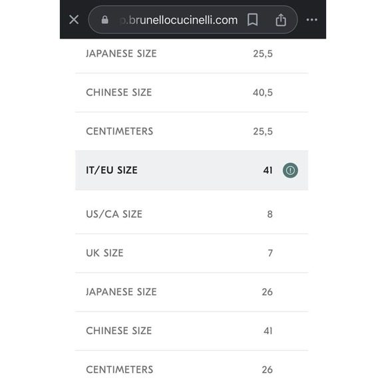Select the Japanese size value 26
The image size is (386, 386).
[x=268, y=292]
